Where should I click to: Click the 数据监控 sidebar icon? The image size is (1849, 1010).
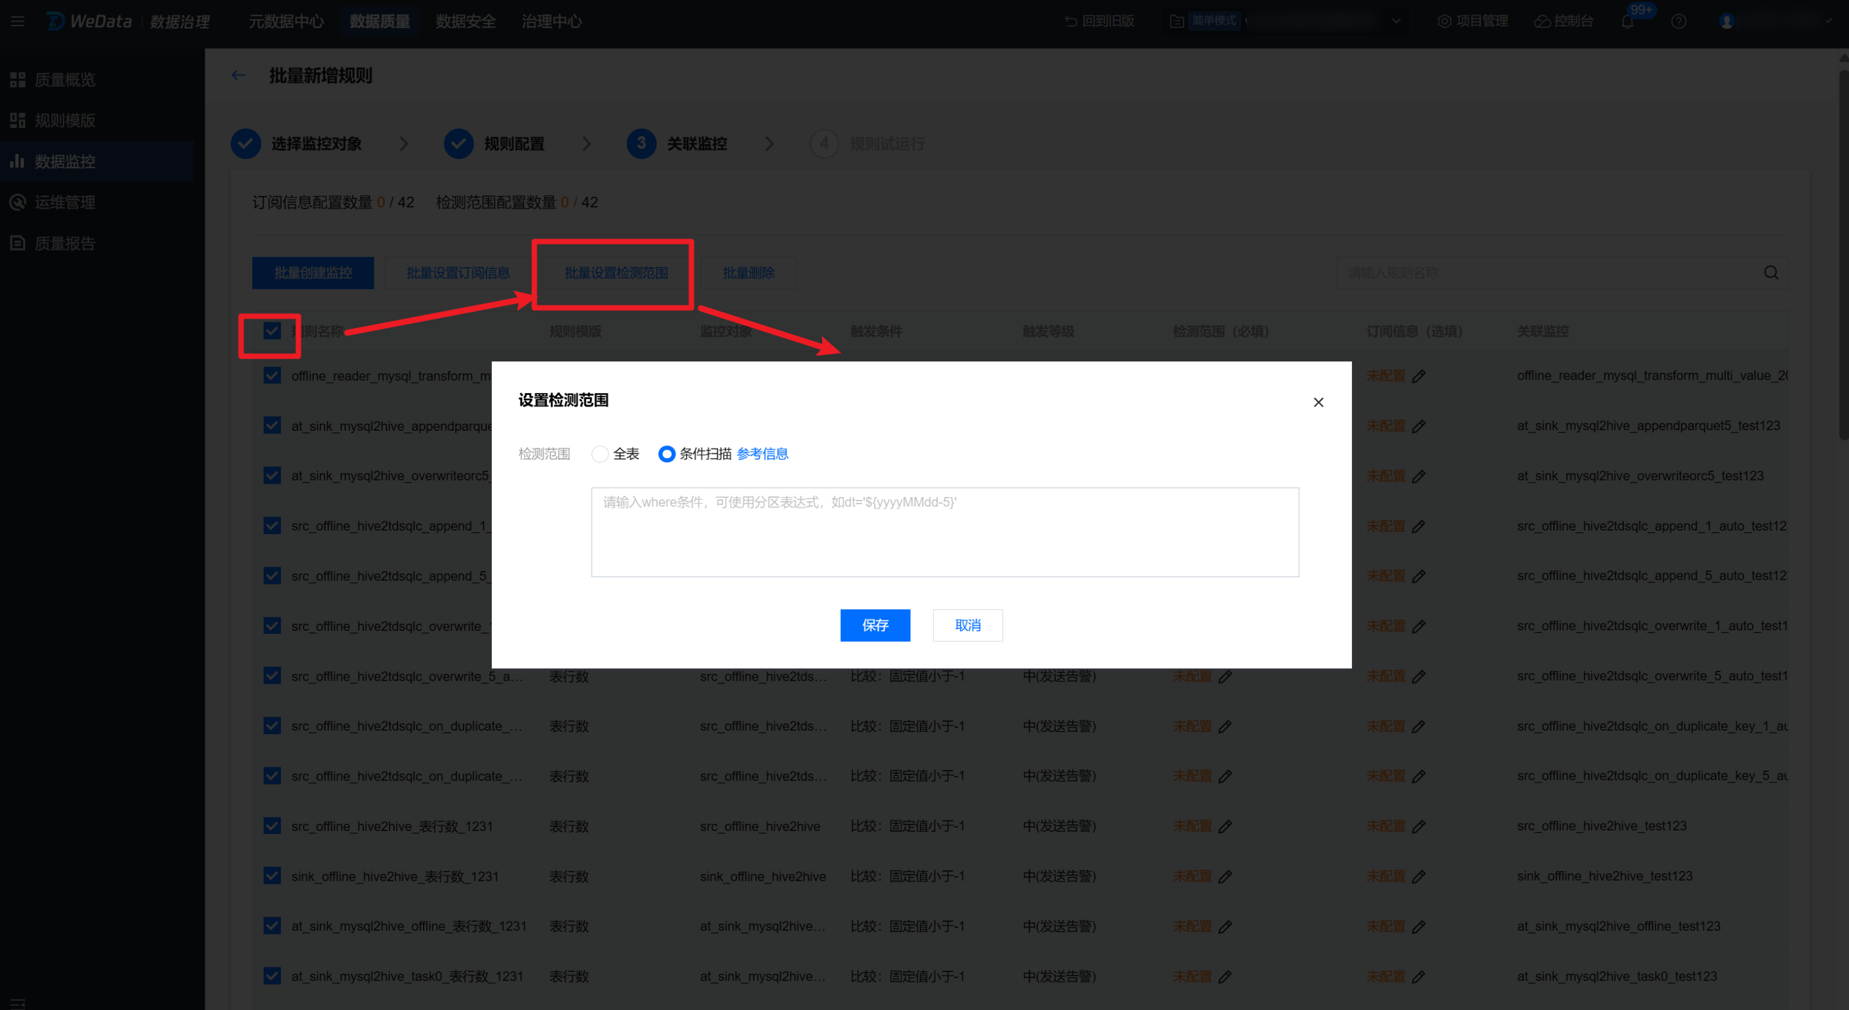point(18,161)
